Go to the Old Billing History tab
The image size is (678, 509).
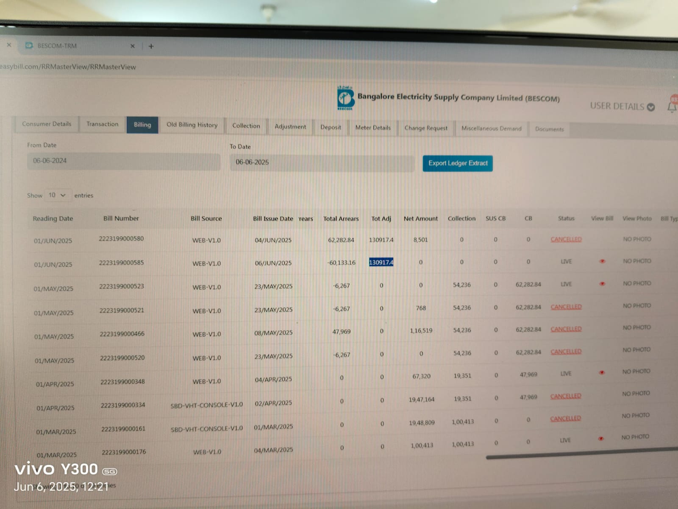click(192, 125)
